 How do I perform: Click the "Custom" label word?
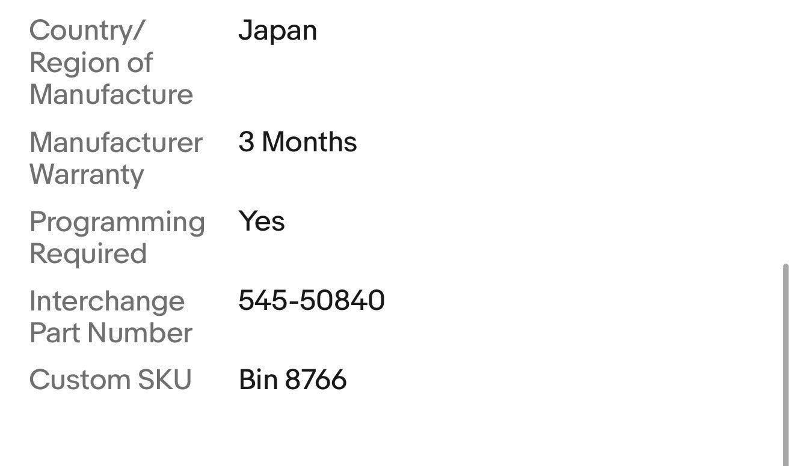coord(79,380)
